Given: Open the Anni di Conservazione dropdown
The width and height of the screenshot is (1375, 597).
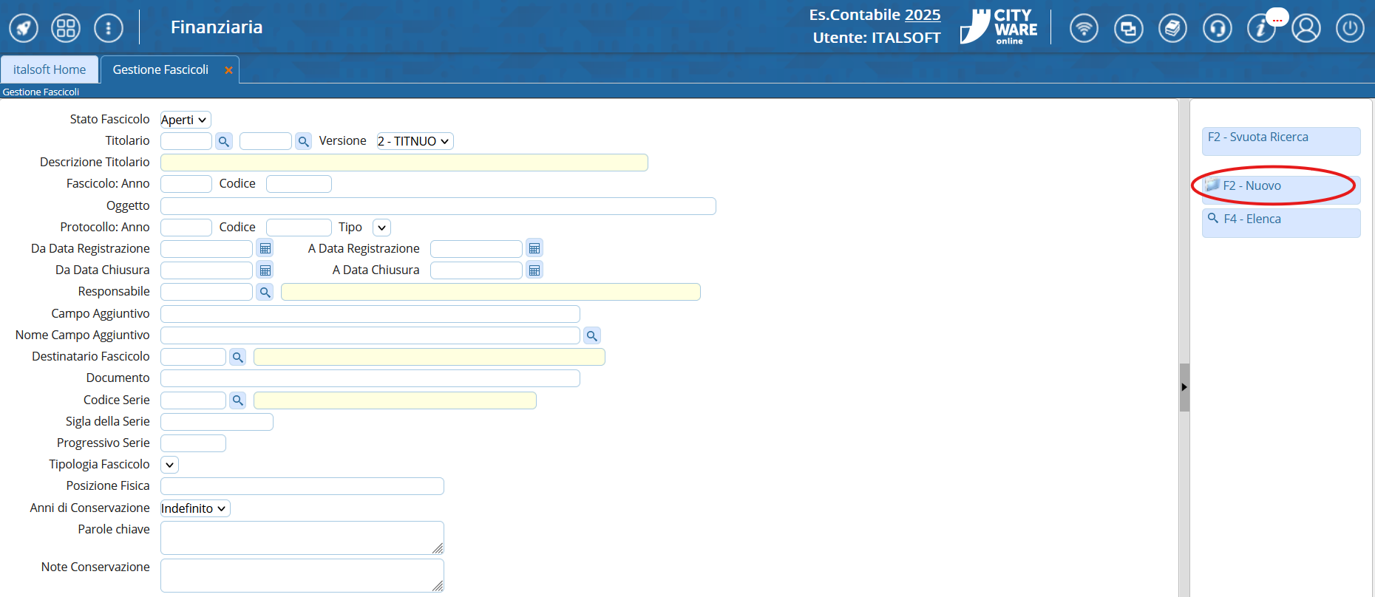Looking at the screenshot, I should (195, 508).
